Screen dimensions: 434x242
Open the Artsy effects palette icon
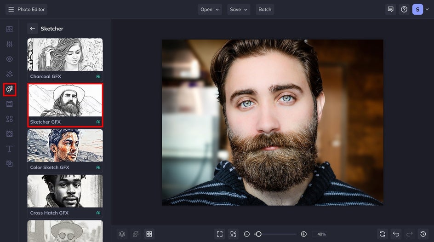9,89
